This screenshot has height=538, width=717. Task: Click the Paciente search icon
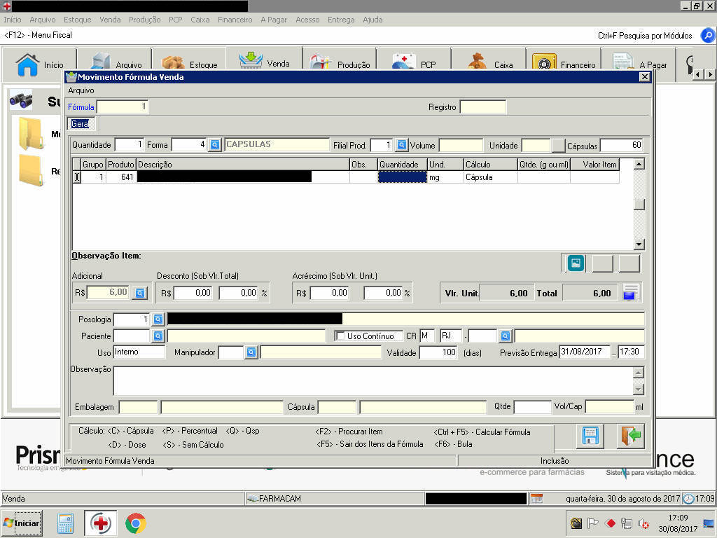158,336
